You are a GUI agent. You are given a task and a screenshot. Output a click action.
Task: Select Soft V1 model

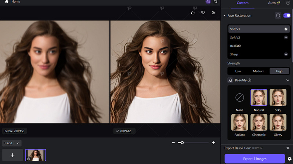click(x=259, y=29)
